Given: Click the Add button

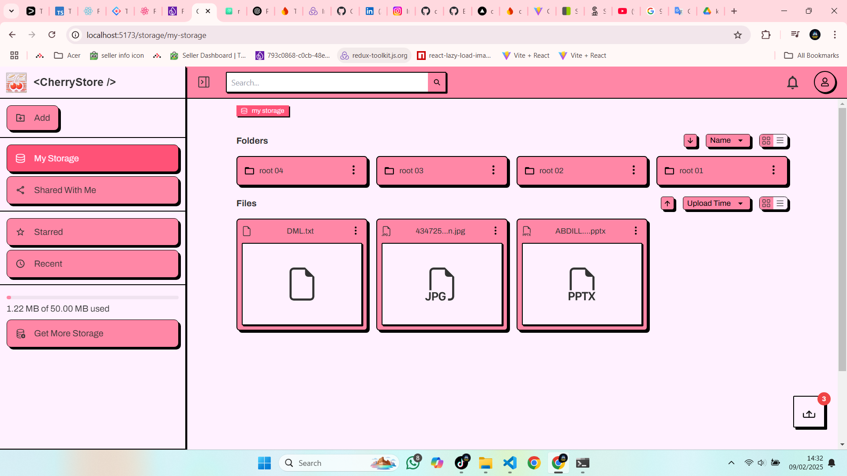Looking at the screenshot, I should click(x=33, y=118).
